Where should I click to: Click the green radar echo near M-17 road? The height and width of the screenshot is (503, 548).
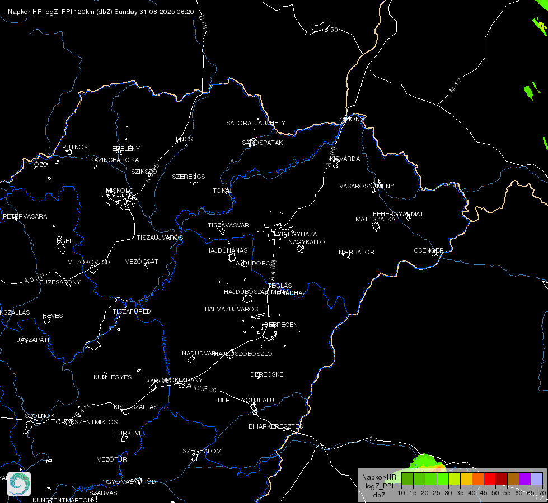pyautogui.click(x=528, y=92)
